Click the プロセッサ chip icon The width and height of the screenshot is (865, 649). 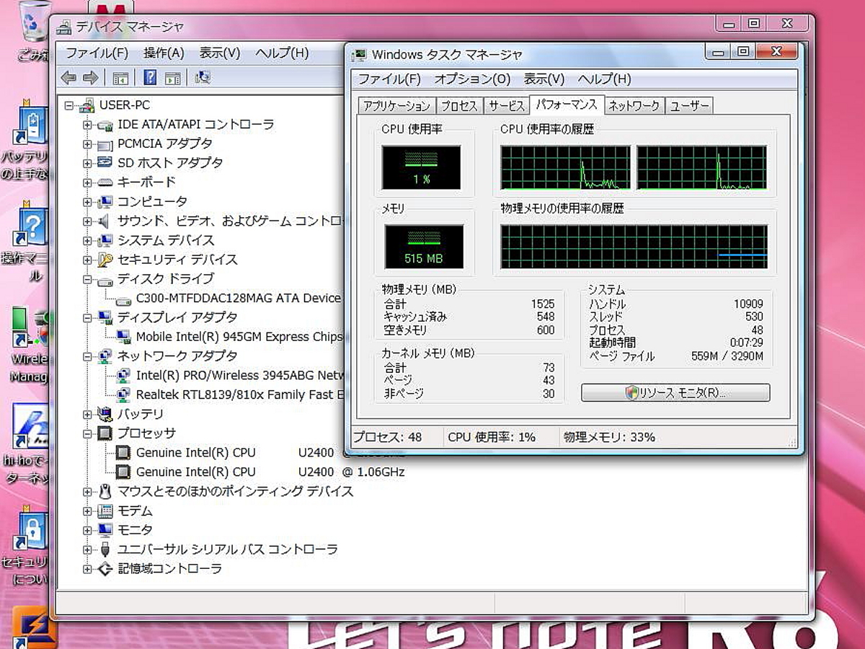(105, 433)
